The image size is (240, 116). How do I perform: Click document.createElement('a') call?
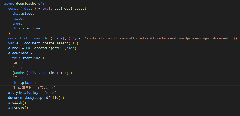click(51, 43)
